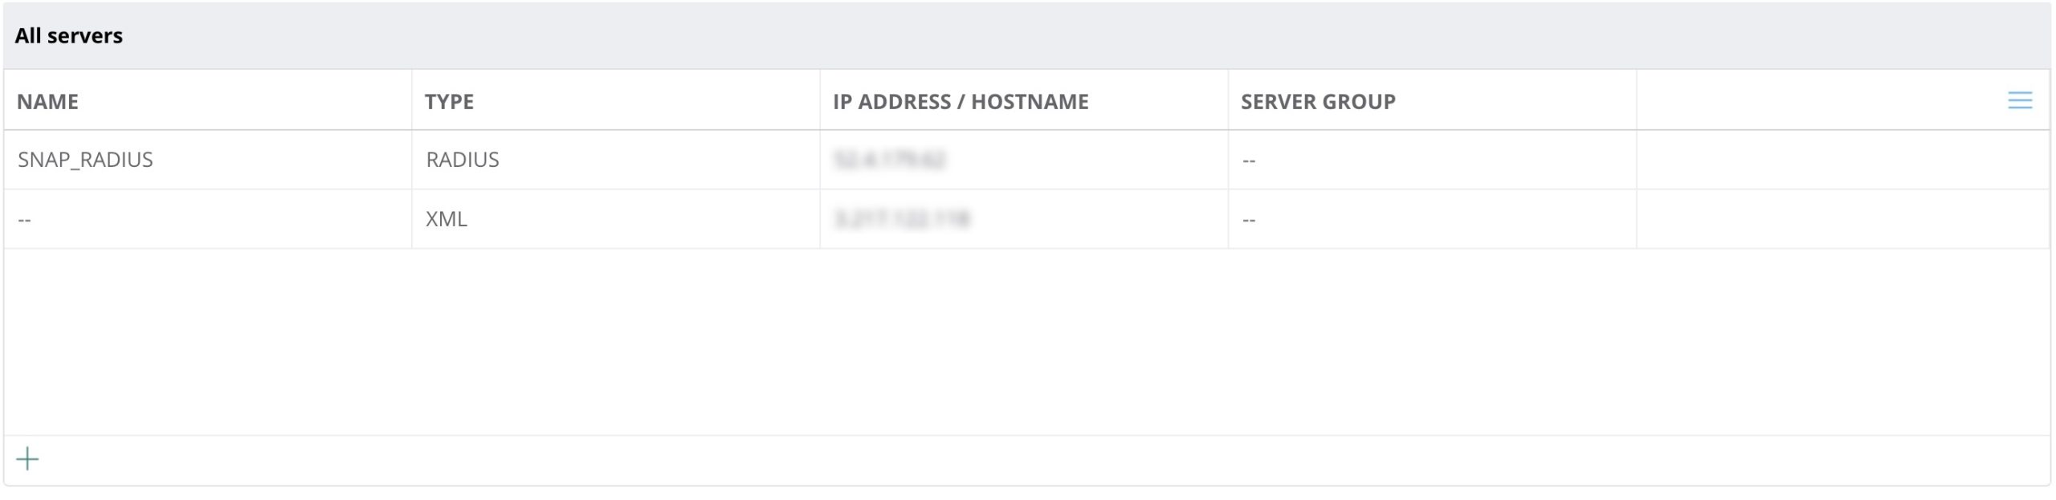Select the SNAP_RADIUS server name
The height and width of the screenshot is (500, 2056).
coord(85,160)
